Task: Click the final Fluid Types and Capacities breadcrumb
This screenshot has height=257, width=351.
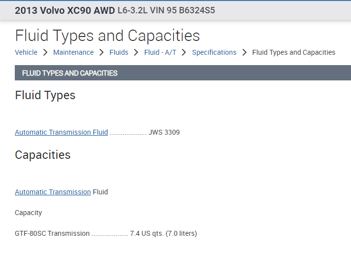Action: tap(293, 52)
